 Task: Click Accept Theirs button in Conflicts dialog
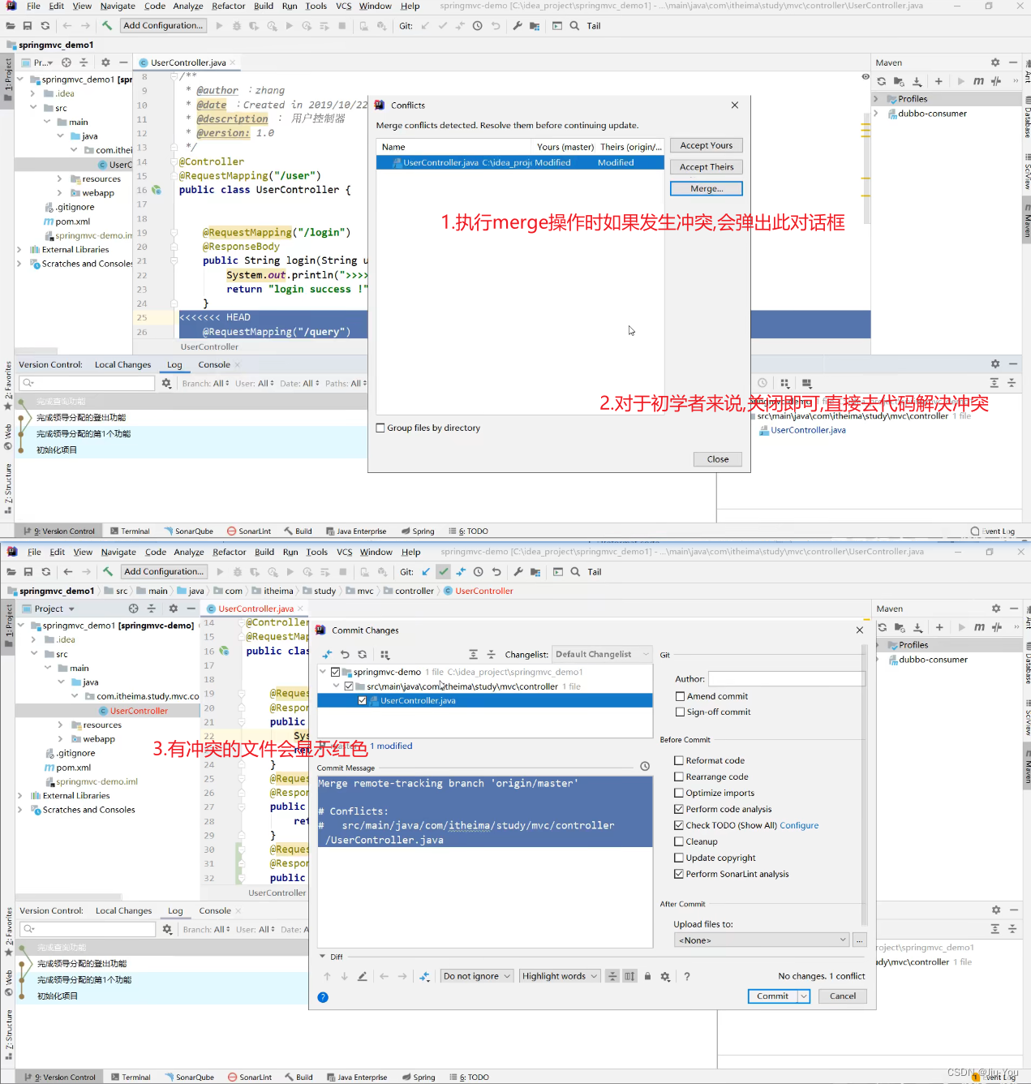[x=707, y=166]
